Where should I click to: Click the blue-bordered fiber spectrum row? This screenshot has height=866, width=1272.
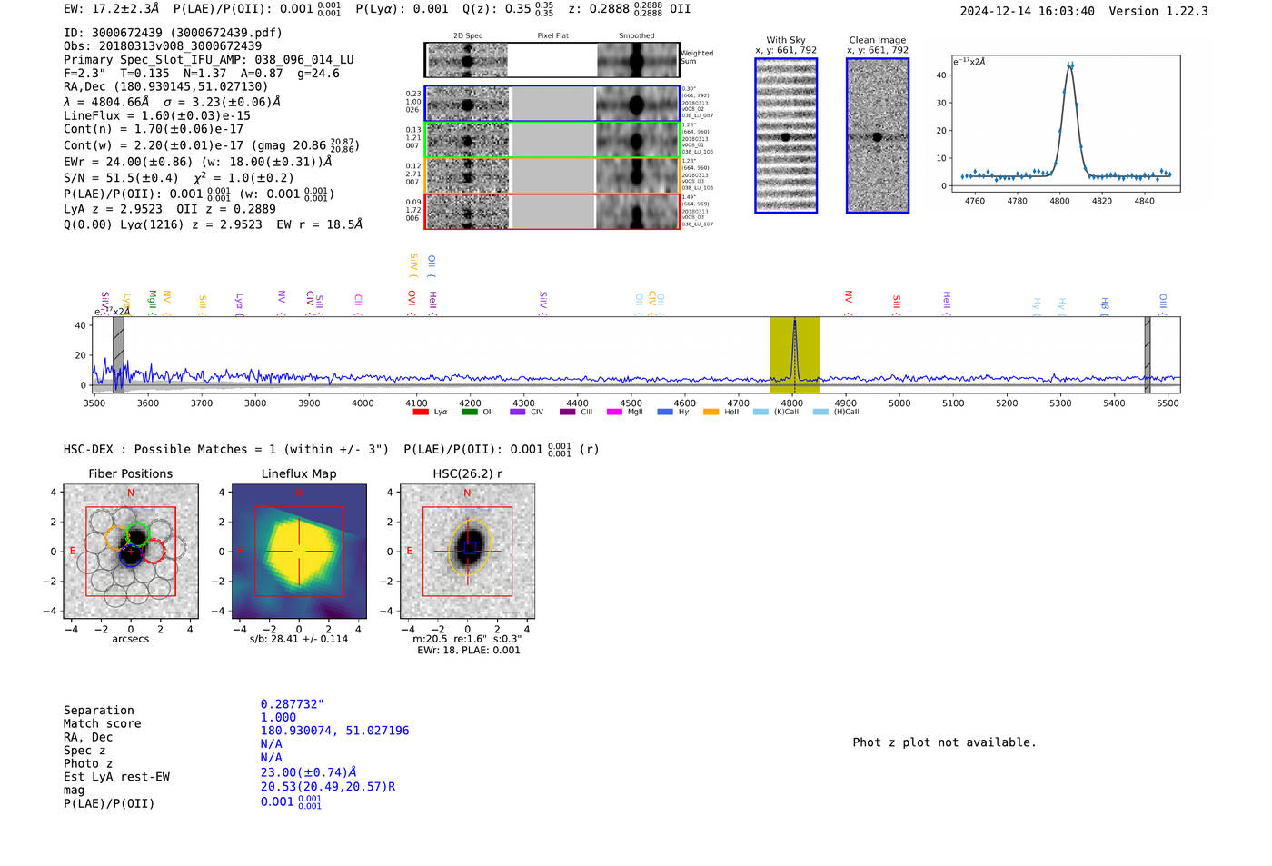tap(552, 104)
